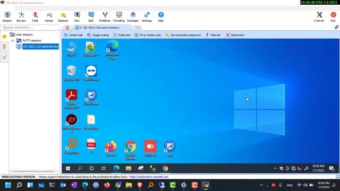
Task: Select Microsoft Edge desktop shortcut
Action: click(x=112, y=50)
